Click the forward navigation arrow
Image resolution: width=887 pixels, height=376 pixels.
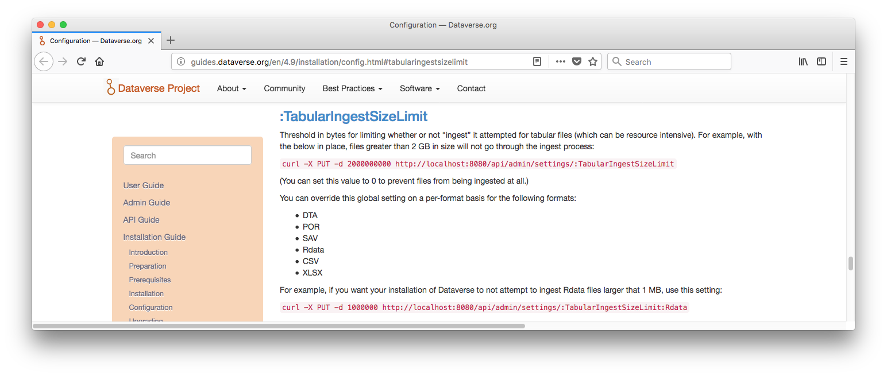point(63,61)
